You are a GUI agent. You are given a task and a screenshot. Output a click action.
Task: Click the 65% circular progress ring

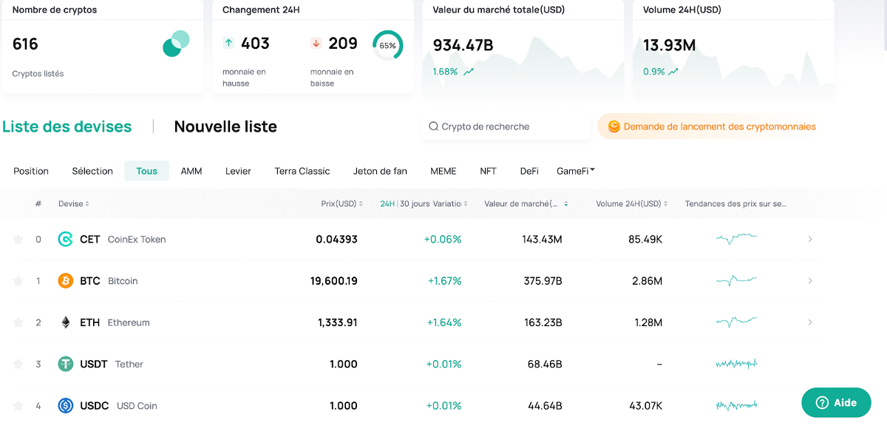click(x=387, y=45)
